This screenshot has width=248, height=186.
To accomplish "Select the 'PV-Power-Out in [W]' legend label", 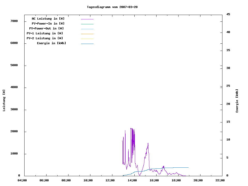I will point(47,28).
